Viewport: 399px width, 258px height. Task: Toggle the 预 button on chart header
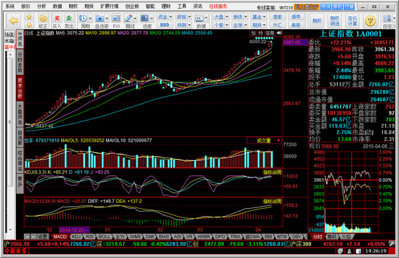[261, 33]
